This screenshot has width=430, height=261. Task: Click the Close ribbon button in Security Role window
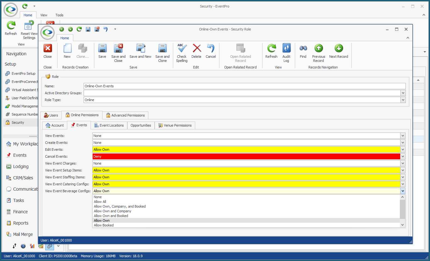point(48,51)
